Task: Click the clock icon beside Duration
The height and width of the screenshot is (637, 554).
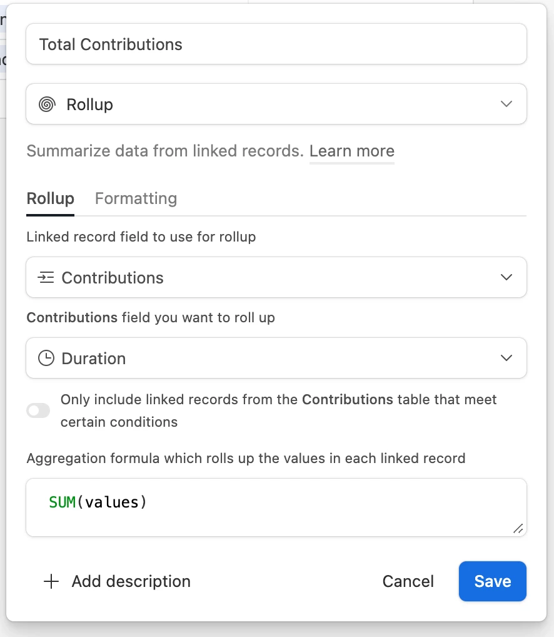Action: pyautogui.click(x=46, y=359)
